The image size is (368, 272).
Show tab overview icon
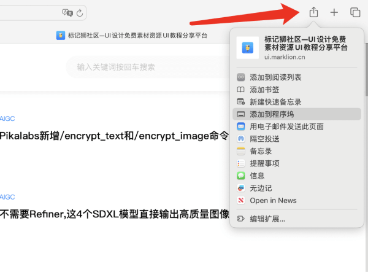(x=355, y=12)
